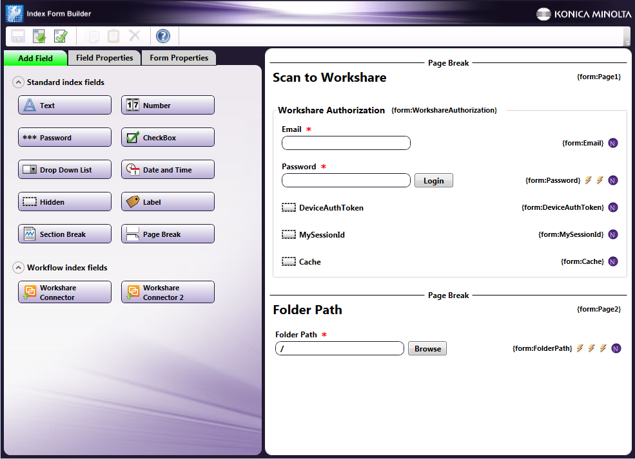The image size is (635, 459).
Task: Insert a Section Break
Action: click(x=65, y=234)
